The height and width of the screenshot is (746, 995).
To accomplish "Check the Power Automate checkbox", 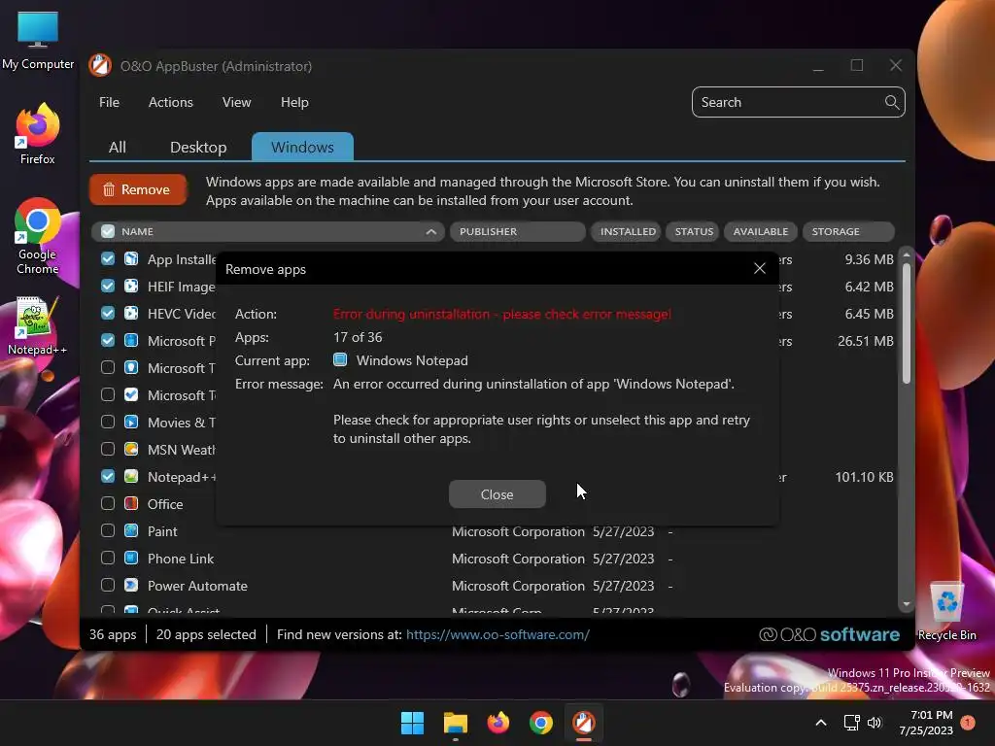I will 108,586.
